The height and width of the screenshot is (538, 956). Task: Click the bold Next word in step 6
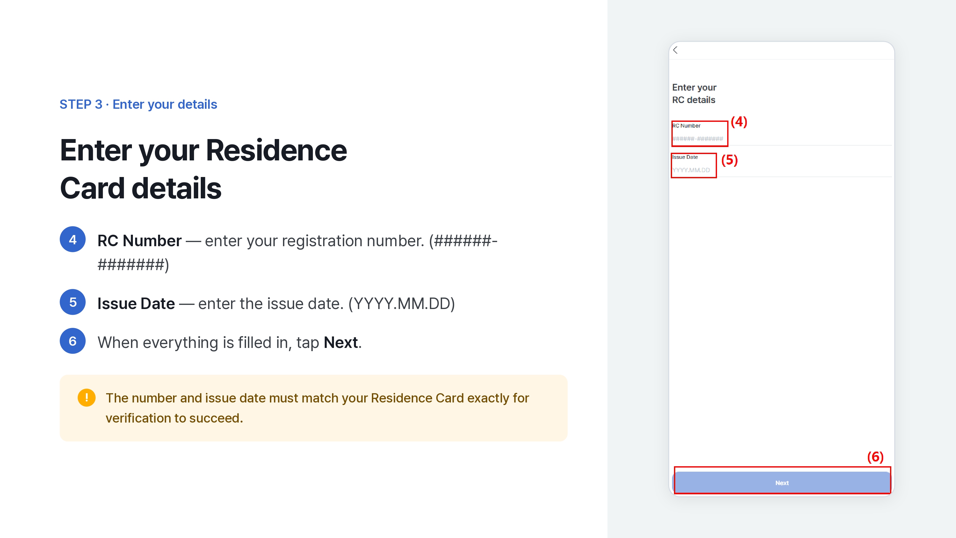pyautogui.click(x=341, y=342)
